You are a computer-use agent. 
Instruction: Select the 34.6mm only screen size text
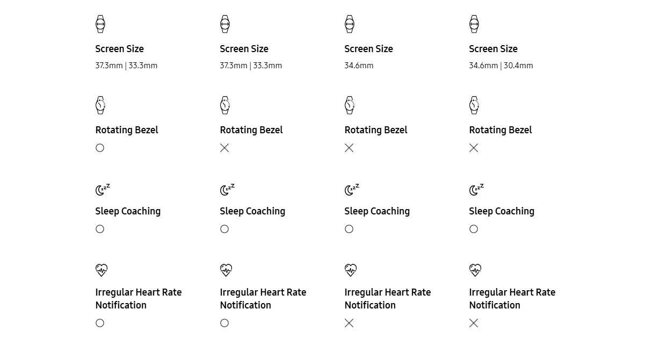[x=359, y=66]
